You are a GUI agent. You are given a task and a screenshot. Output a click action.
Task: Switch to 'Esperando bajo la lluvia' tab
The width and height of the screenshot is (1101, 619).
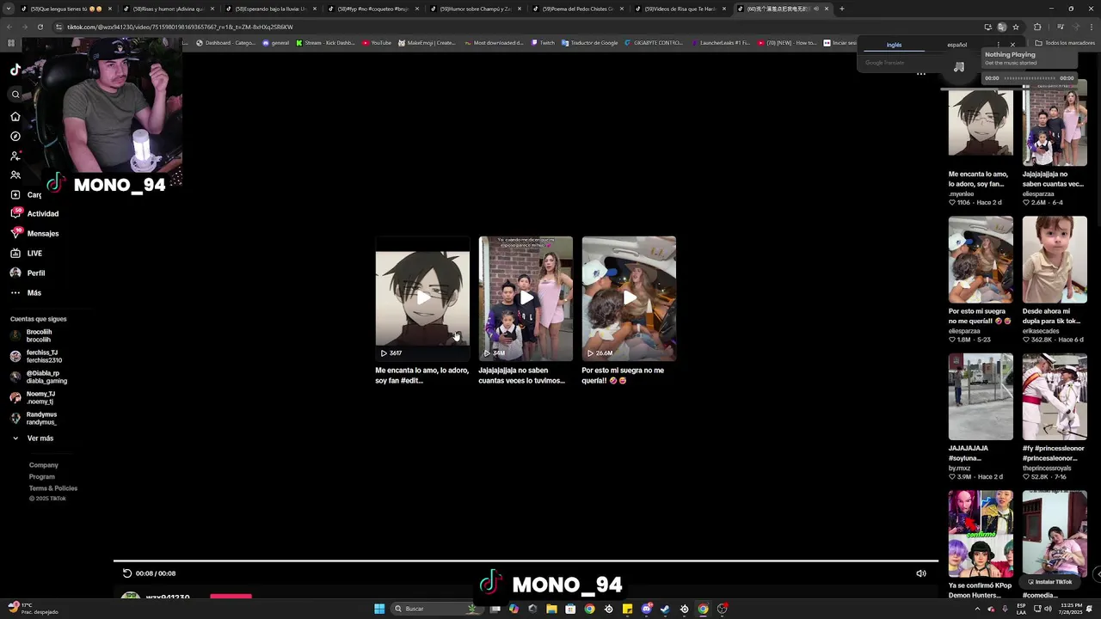pos(271,9)
